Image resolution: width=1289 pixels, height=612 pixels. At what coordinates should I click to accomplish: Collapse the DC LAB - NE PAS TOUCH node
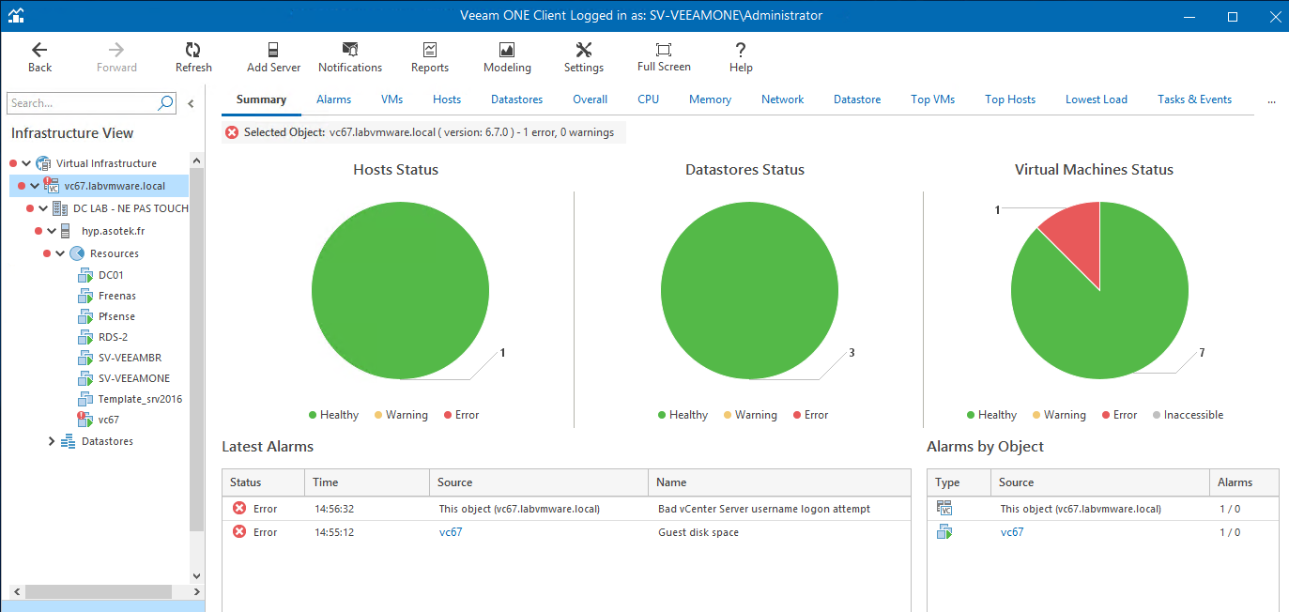[x=43, y=208]
